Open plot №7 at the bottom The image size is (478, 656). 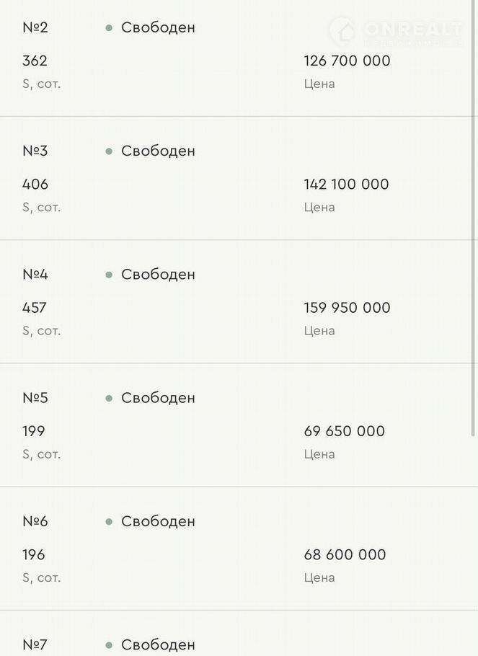click(x=35, y=644)
